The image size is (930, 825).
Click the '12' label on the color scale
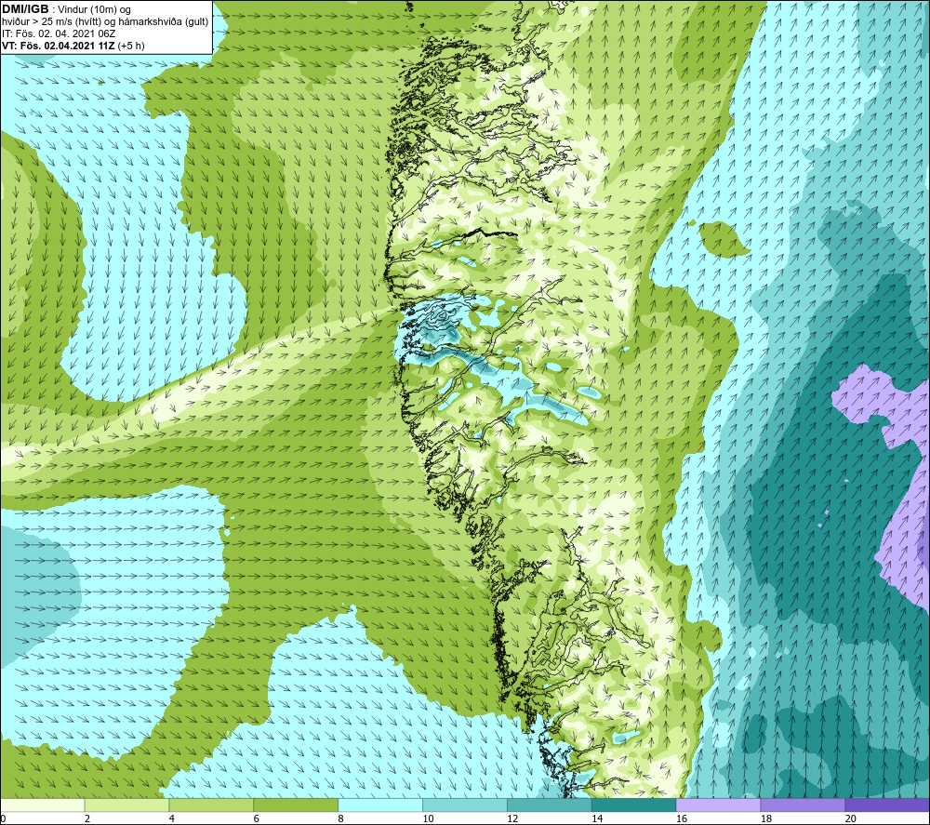coord(512,818)
